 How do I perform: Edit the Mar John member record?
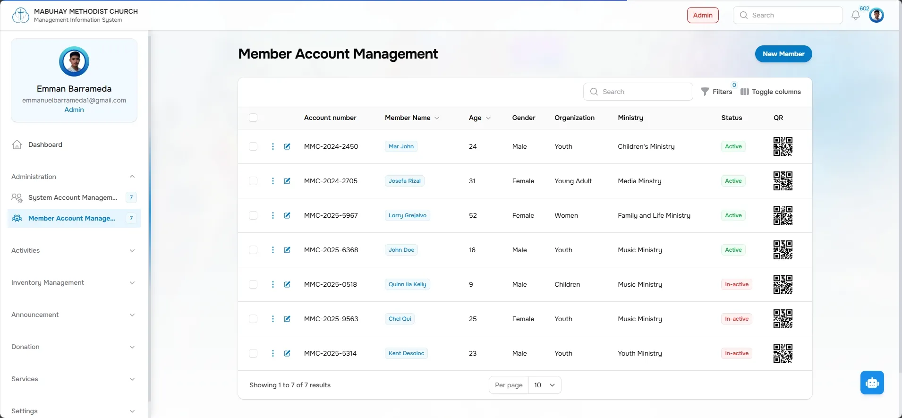click(x=287, y=146)
